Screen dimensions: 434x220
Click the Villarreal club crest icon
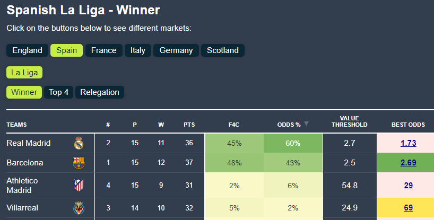[x=79, y=208]
